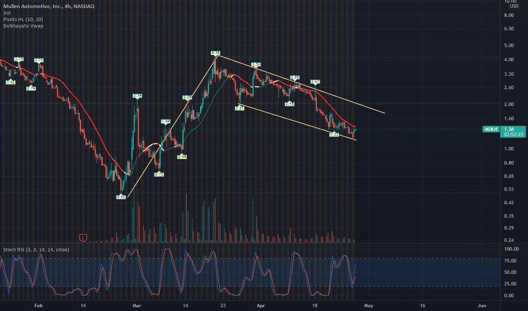
Task: Click the 3.50 pivot high label
Action: pos(256,64)
